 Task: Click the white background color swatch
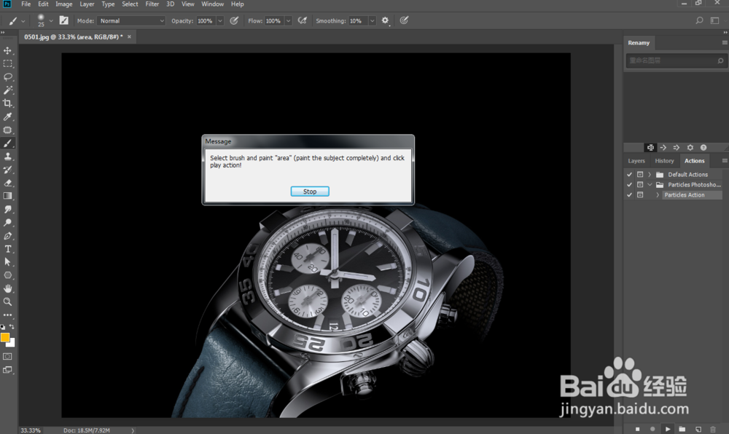(x=12, y=344)
